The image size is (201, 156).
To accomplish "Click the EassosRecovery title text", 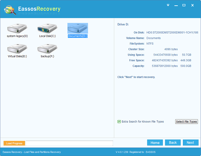I will pyautogui.click(x=39, y=9).
